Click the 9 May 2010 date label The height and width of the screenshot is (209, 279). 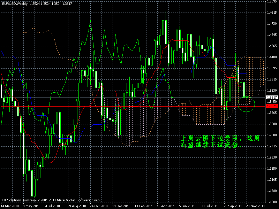[x=32, y=206]
